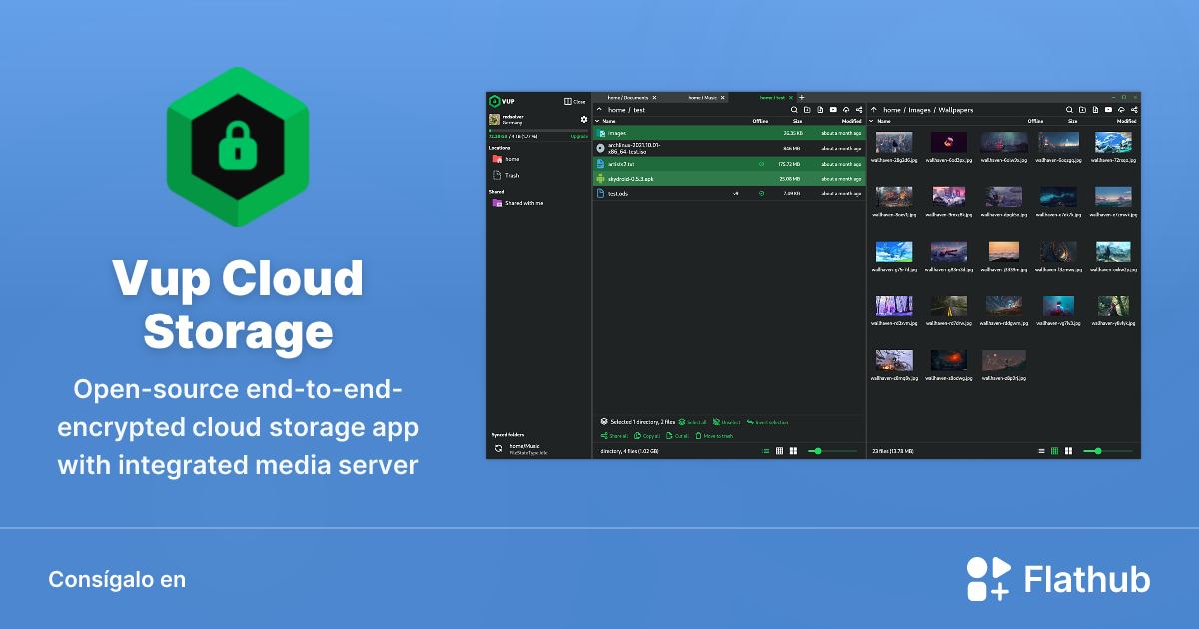Click the Upgrade link under storage usage
This screenshot has height=629, width=1199.
578,136
